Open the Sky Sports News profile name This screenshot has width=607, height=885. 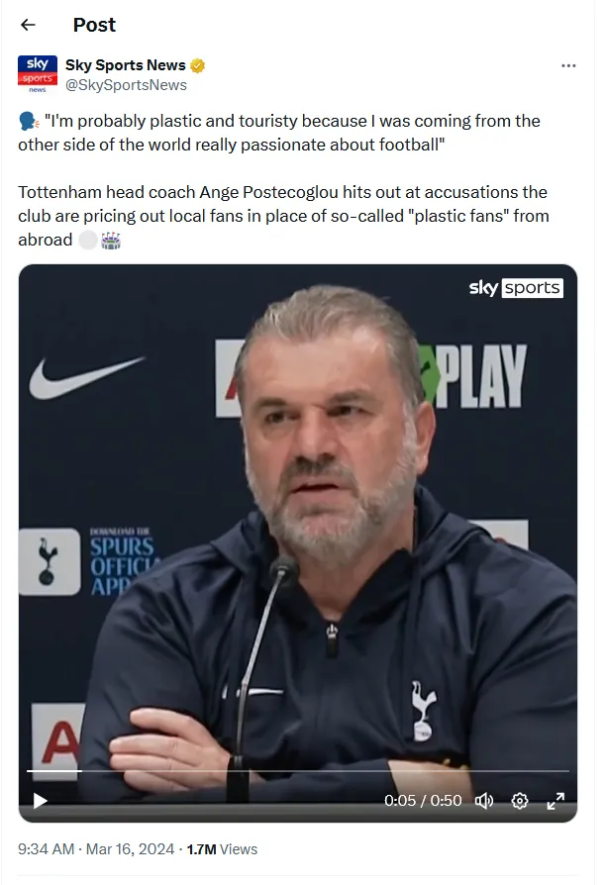click(126, 65)
